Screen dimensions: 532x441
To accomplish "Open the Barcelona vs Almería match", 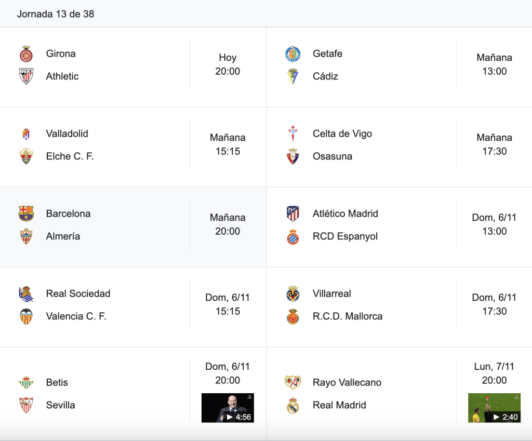I will click(x=133, y=228).
